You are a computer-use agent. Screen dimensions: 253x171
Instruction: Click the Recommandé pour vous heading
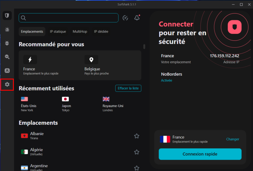[x=51, y=44]
